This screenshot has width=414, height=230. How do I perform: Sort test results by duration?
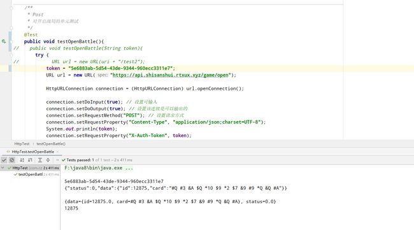pyautogui.click(x=31, y=160)
